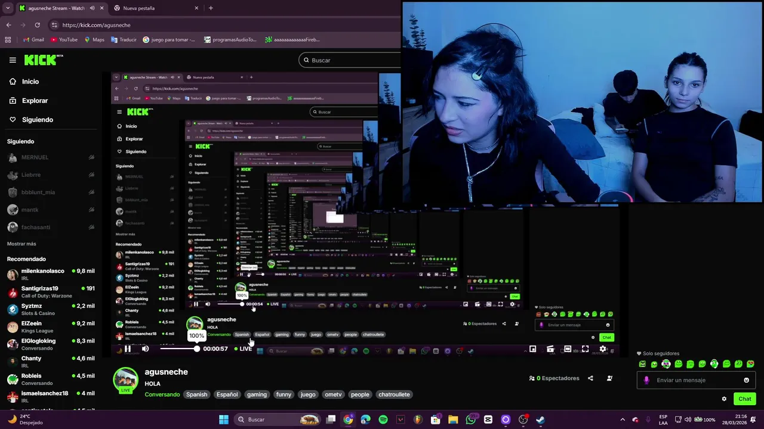The width and height of the screenshot is (764, 429).
Task: Open Liebrre followed channel
Action: click(x=51, y=175)
